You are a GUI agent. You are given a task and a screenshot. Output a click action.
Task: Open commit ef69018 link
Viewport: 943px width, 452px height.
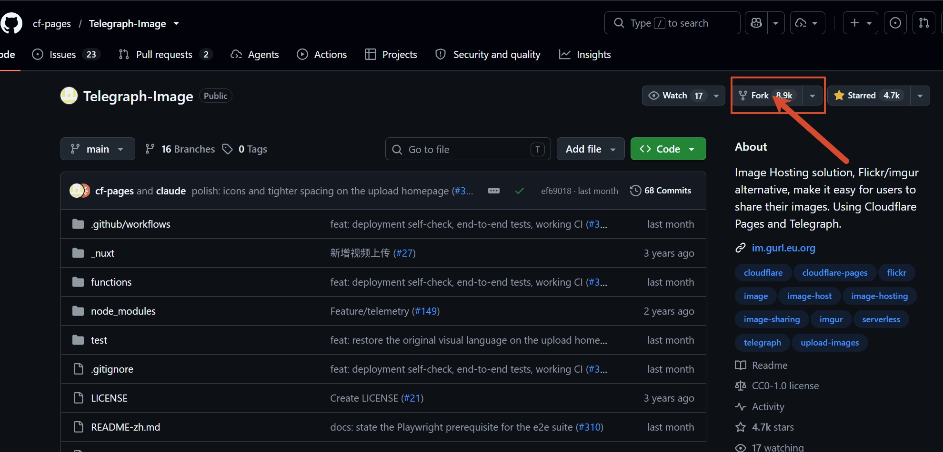pyautogui.click(x=556, y=191)
